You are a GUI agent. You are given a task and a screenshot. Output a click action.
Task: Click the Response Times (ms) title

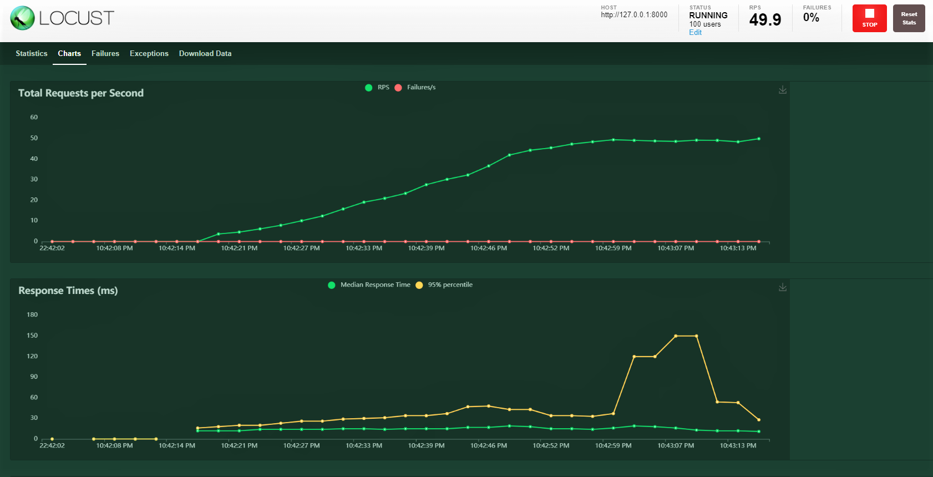pyautogui.click(x=68, y=291)
